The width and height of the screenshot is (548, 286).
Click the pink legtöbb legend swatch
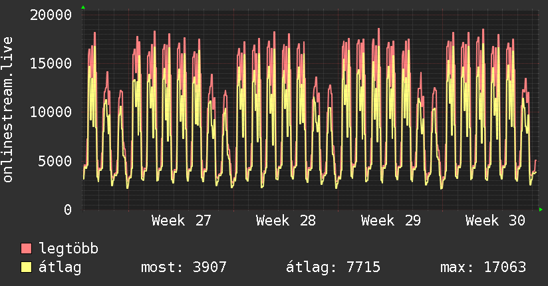26,248
